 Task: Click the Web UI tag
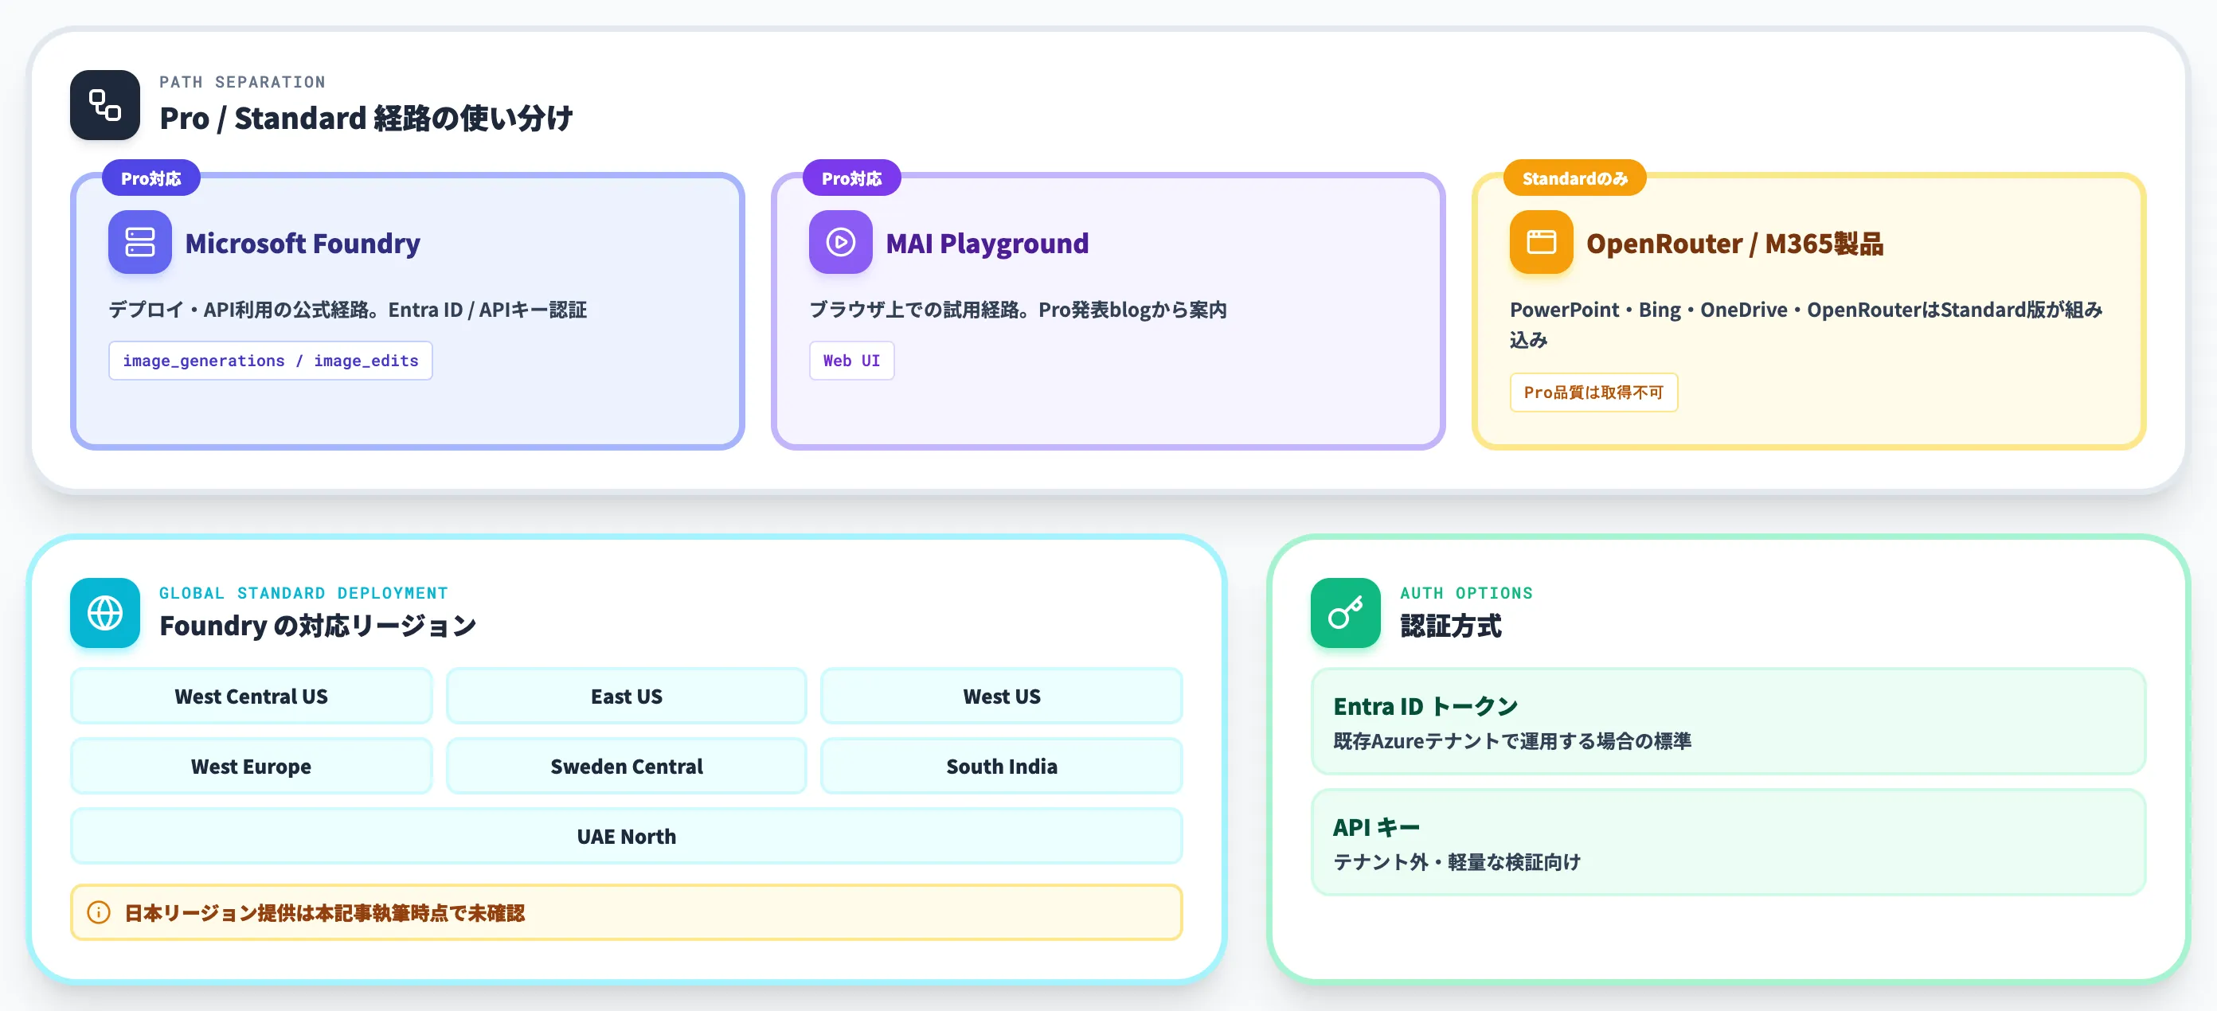(x=851, y=361)
